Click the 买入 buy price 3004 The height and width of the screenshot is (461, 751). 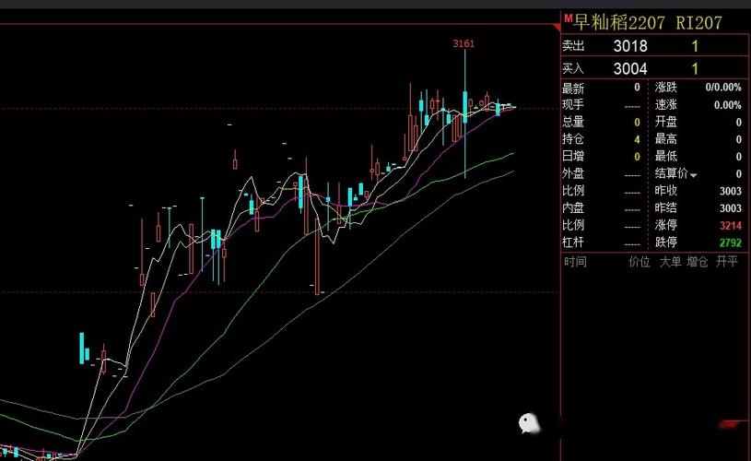tap(630, 68)
